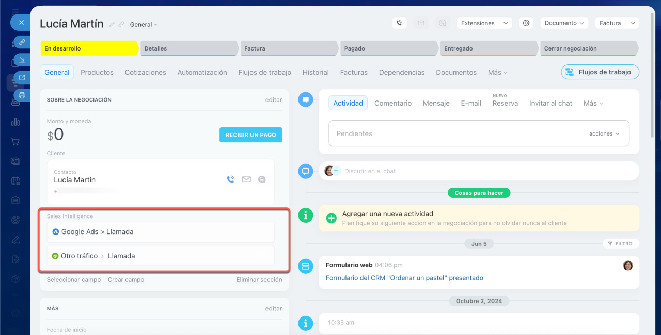Open the 'Ordenar un pastel' form link

click(x=404, y=278)
